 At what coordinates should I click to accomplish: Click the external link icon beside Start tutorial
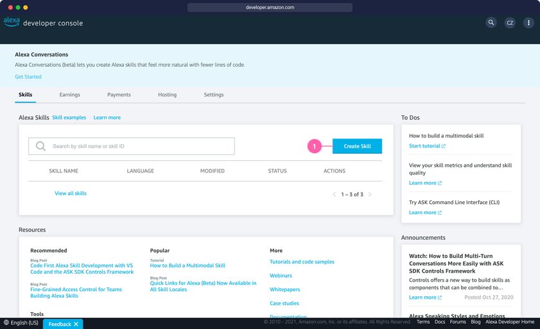coord(444,146)
